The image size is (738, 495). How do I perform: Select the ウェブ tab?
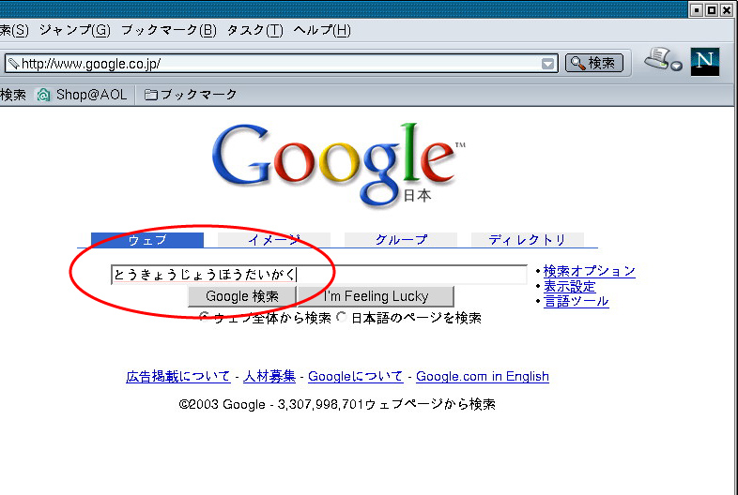147,240
